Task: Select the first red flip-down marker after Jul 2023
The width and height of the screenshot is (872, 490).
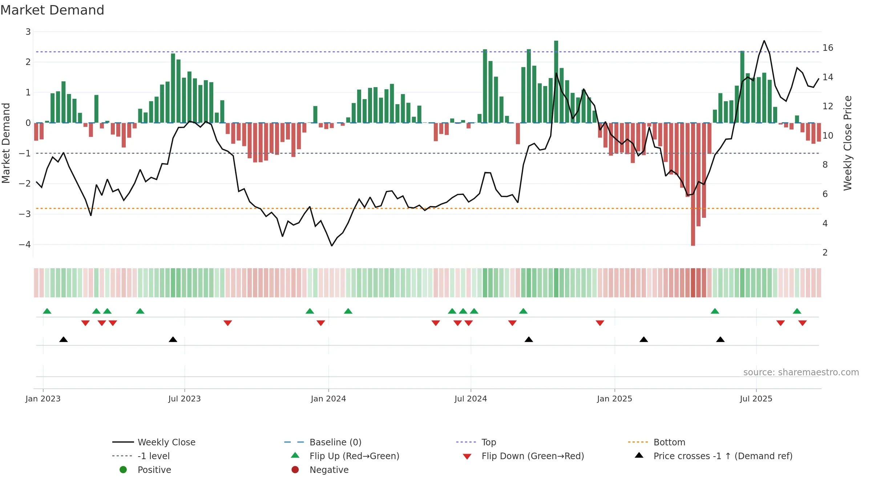Action: point(228,323)
